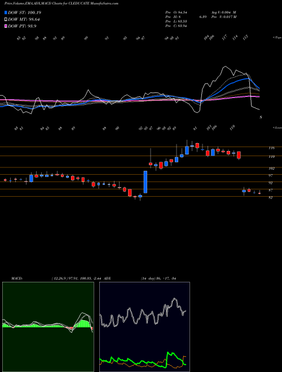Click the 'Avg V: 0.004 M' value
This screenshot has height=372, width=282.
[223, 12]
